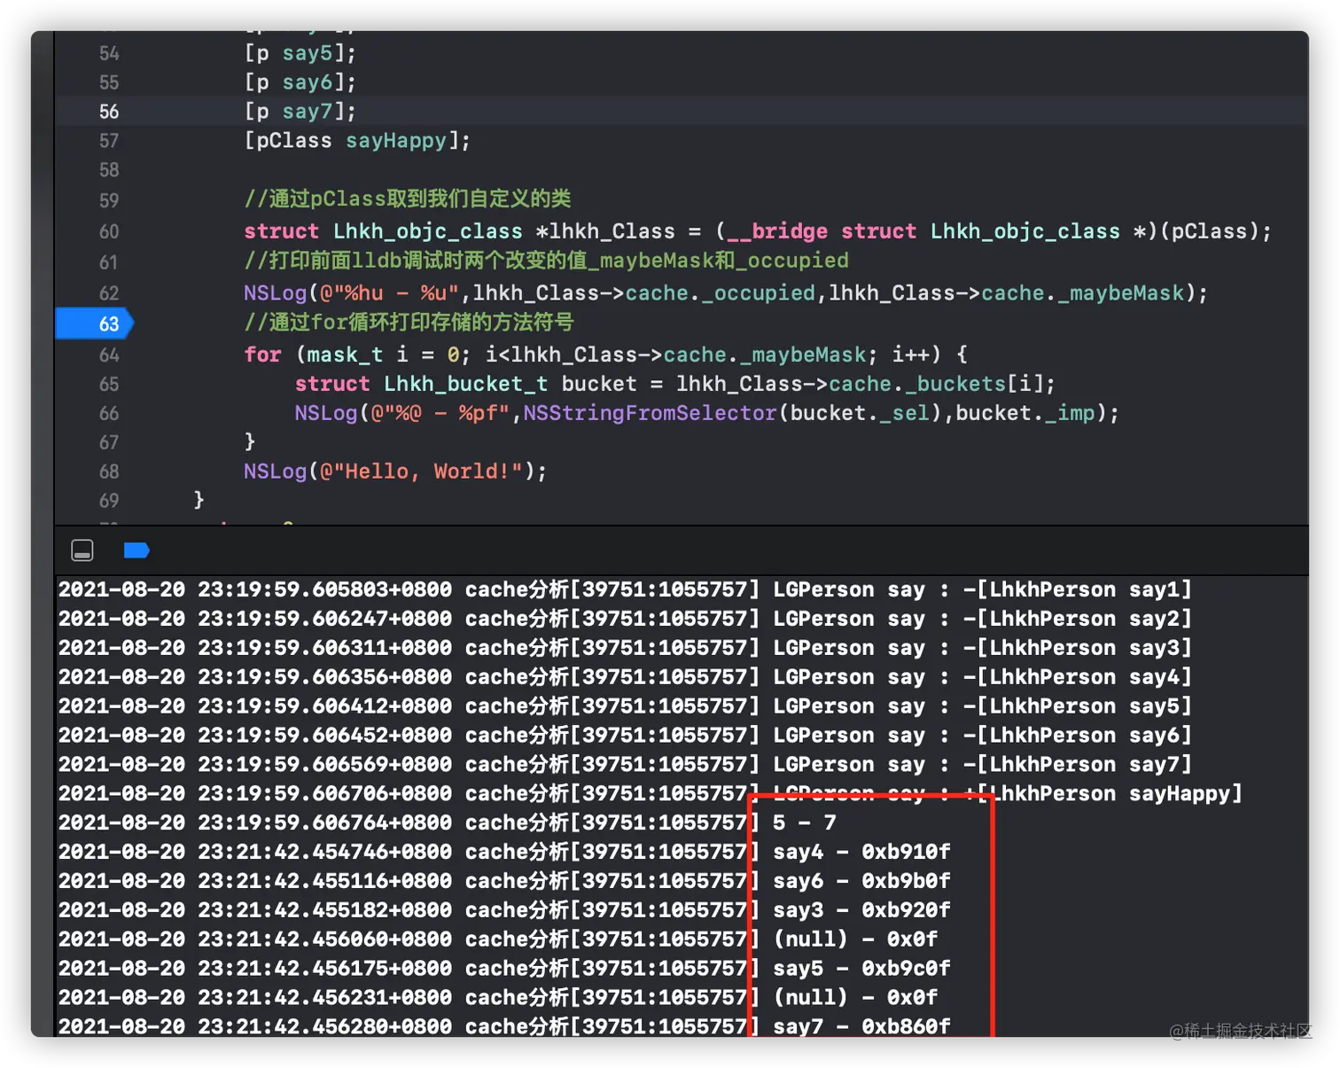Click line number 62 in the gutter
This screenshot has height=1068, width=1340.
pyautogui.click(x=109, y=293)
